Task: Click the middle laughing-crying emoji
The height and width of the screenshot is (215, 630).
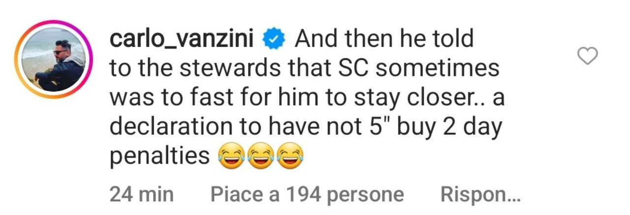Action: [x=260, y=157]
